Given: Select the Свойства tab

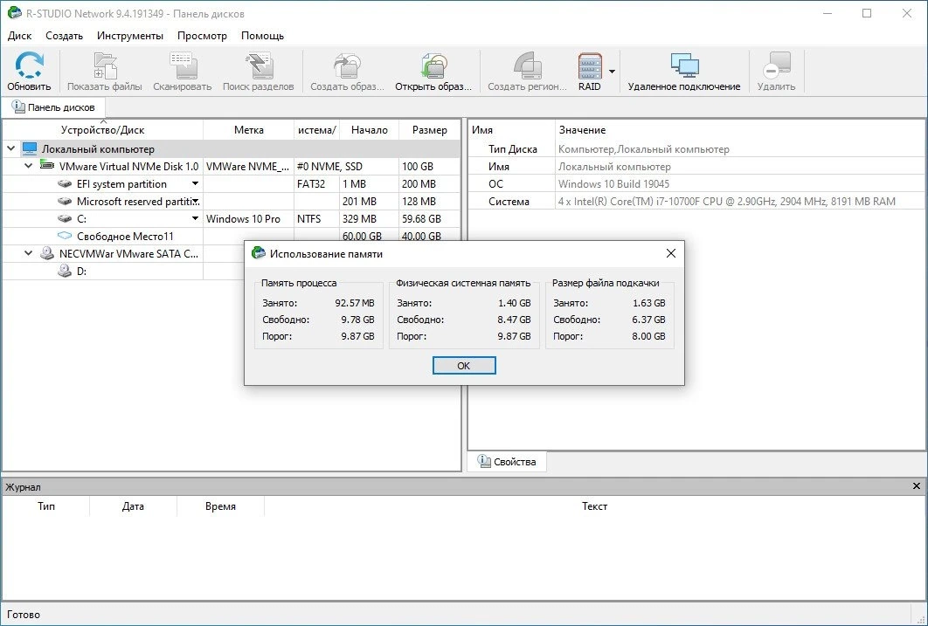Looking at the screenshot, I should 507,462.
